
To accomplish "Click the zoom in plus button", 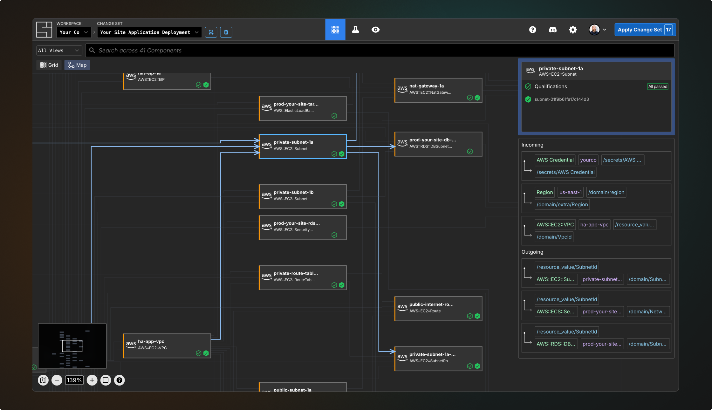I will pos(92,380).
